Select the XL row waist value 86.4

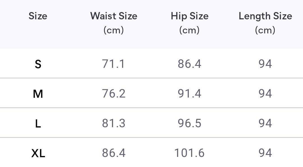point(114,153)
